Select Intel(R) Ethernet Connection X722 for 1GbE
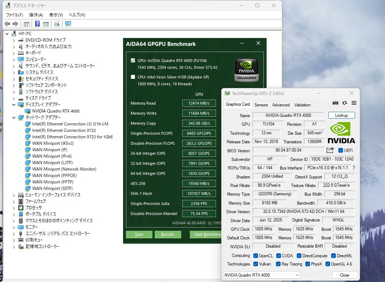This screenshot has height=282, width=385. point(73,137)
